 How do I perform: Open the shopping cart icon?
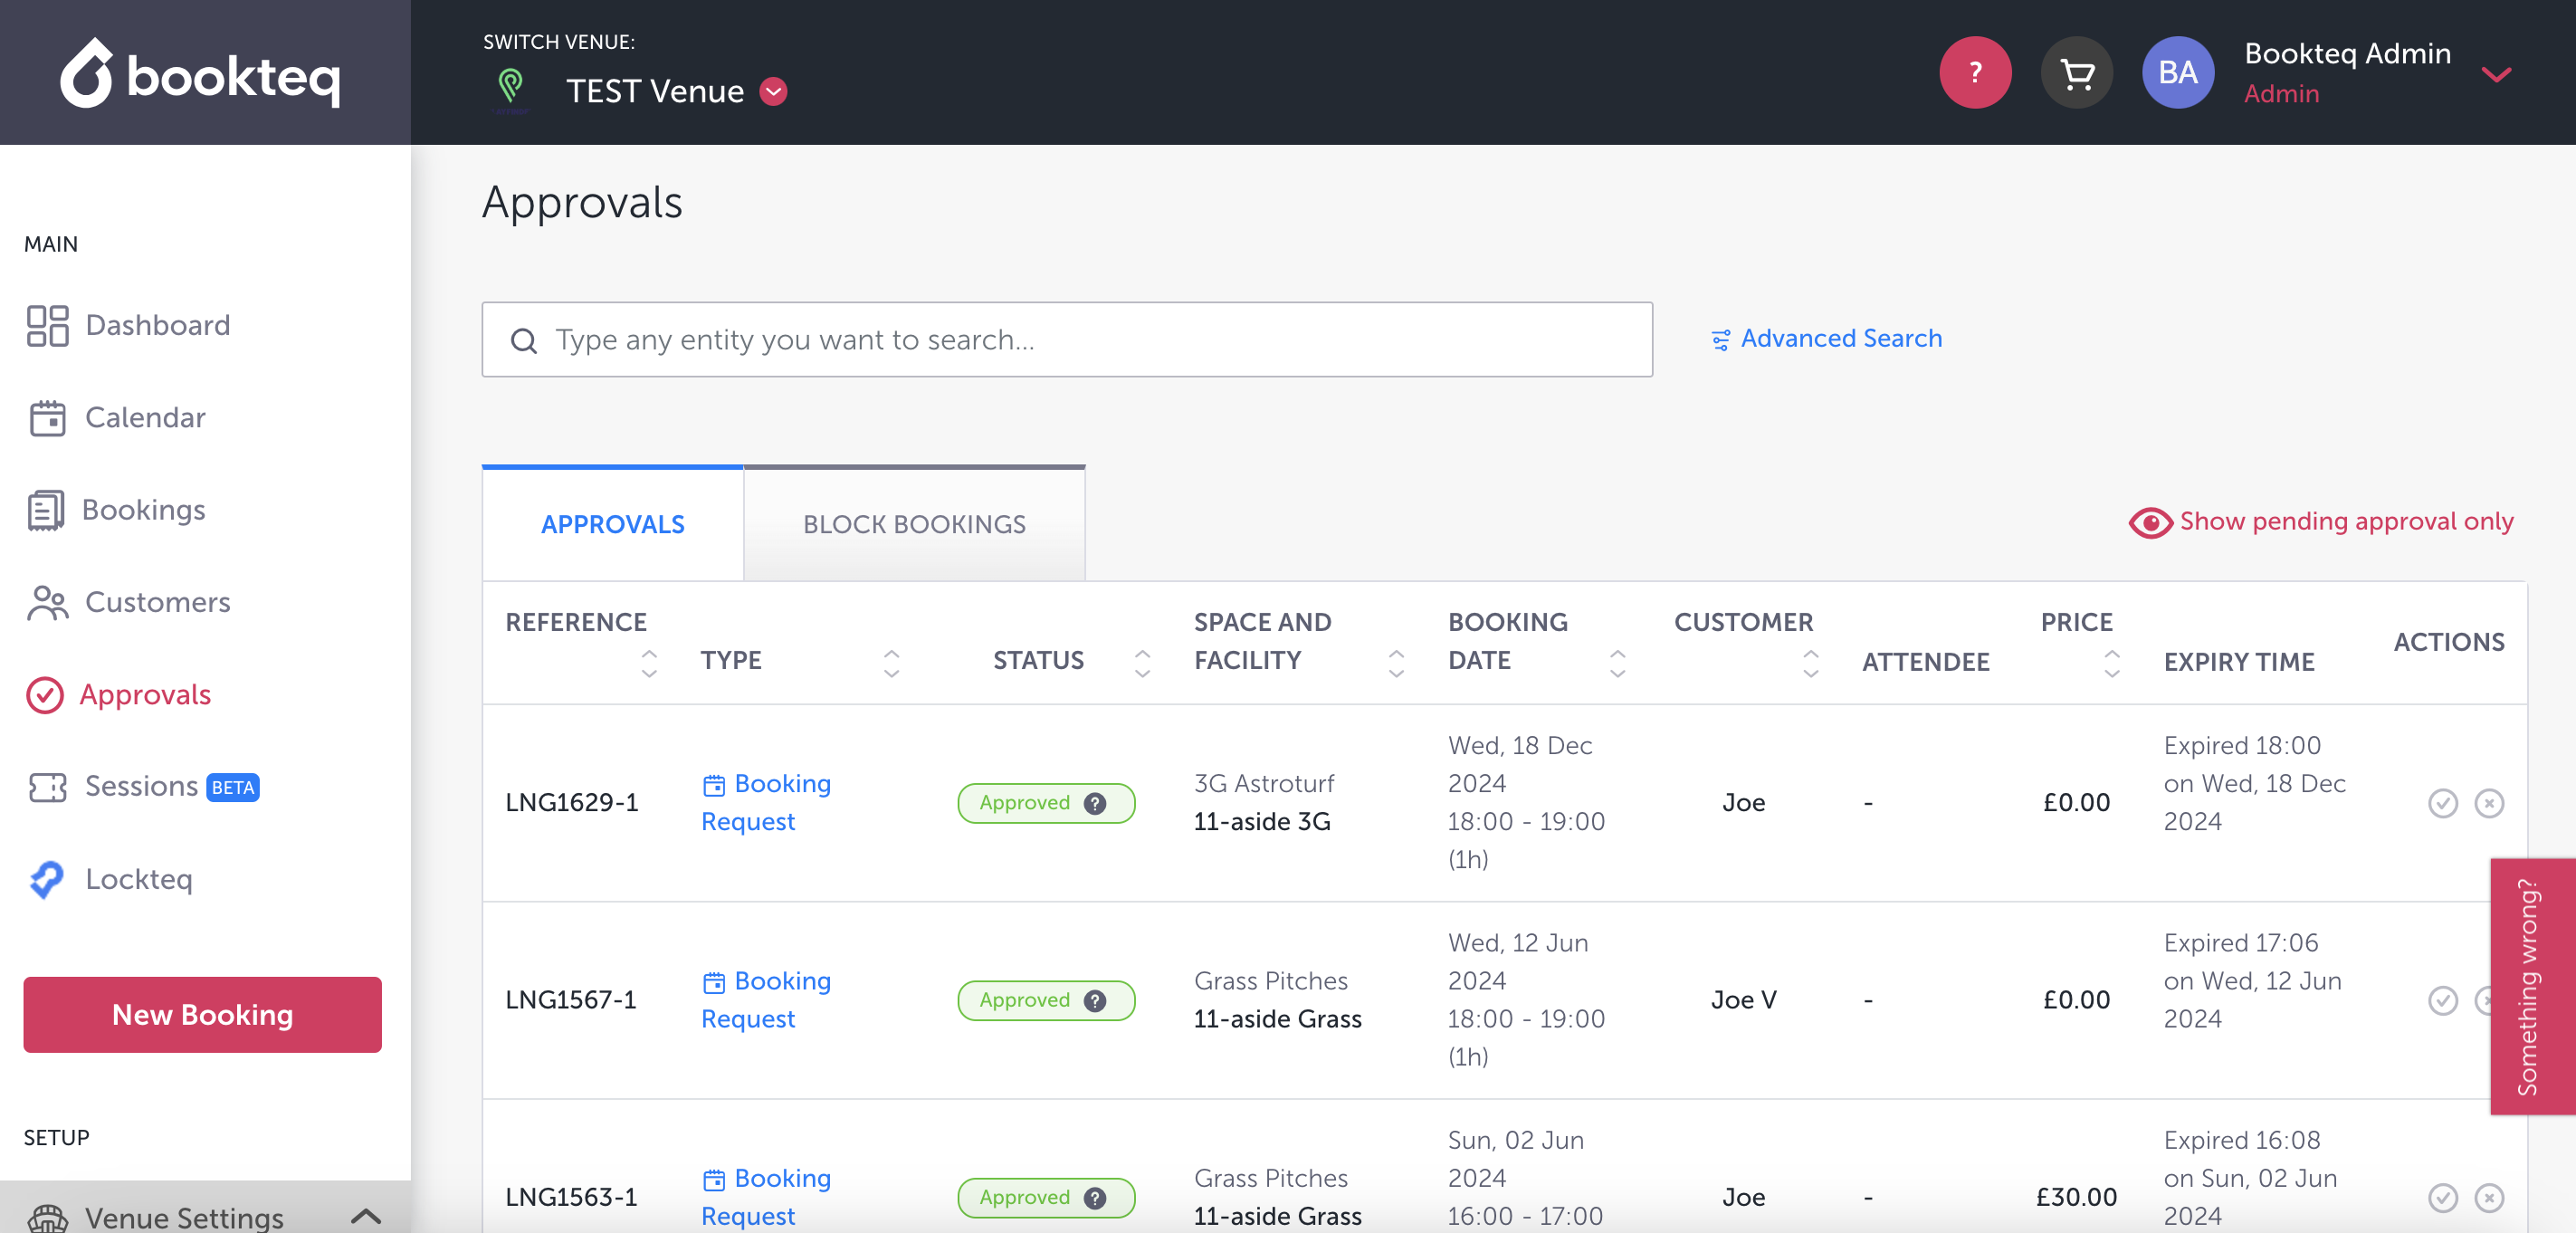[2076, 72]
